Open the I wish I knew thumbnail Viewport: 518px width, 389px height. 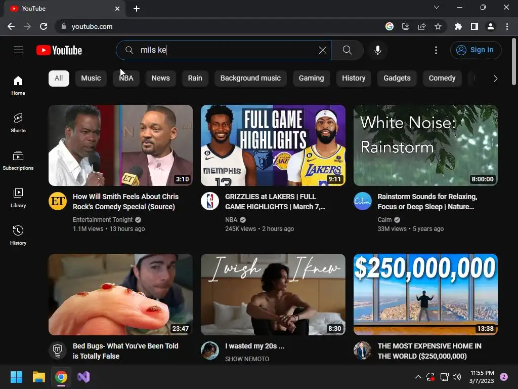click(x=273, y=294)
